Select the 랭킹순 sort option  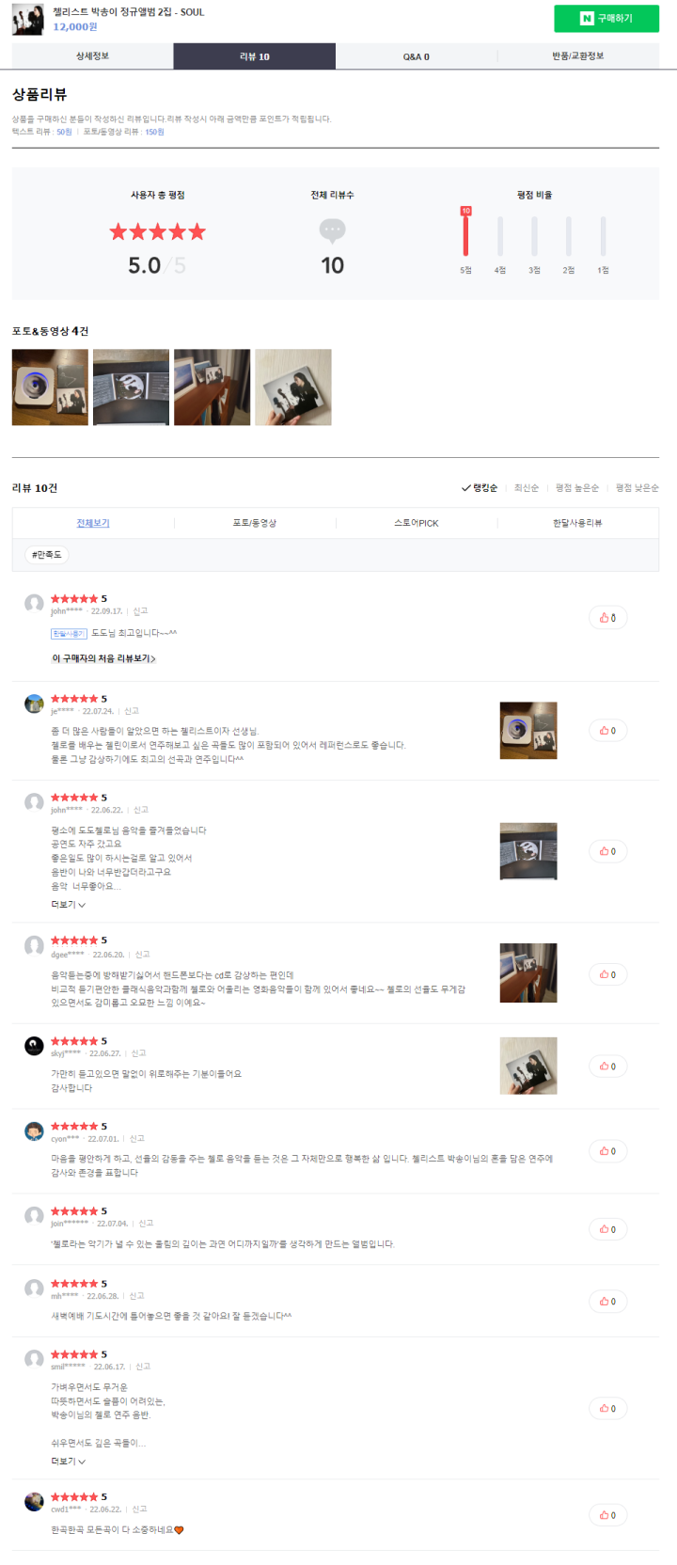[480, 488]
